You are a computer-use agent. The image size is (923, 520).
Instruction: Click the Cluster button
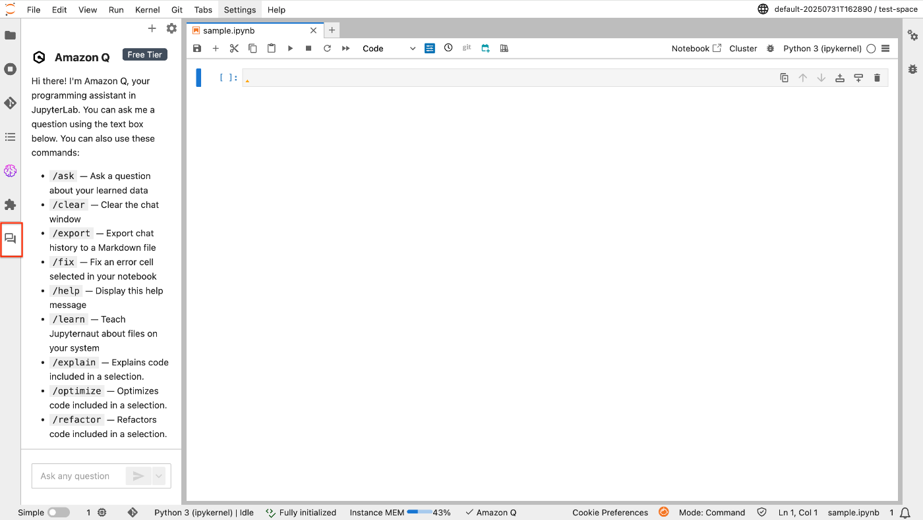coord(743,49)
